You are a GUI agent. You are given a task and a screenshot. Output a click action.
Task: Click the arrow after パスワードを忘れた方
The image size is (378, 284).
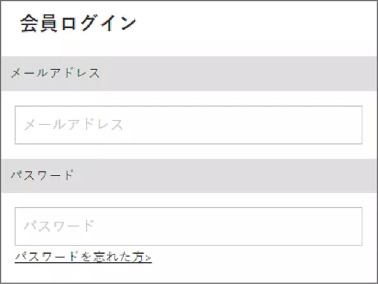coord(149,258)
